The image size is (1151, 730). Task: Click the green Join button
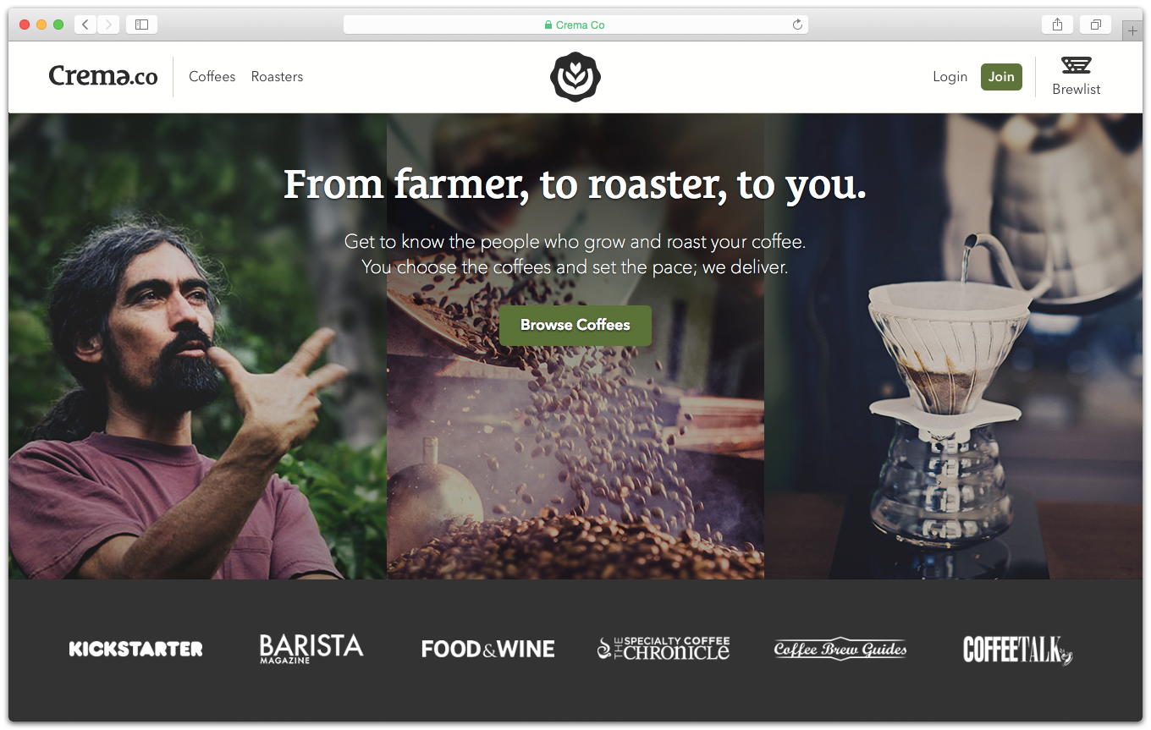click(1001, 76)
